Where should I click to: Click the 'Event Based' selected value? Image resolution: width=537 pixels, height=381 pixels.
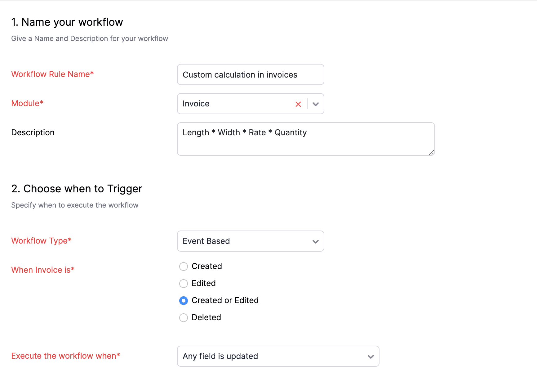pos(206,241)
